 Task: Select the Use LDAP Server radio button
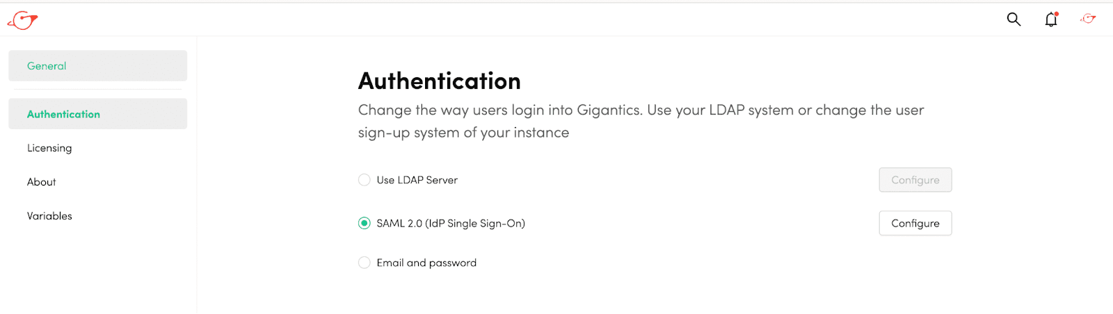(364, 180)
